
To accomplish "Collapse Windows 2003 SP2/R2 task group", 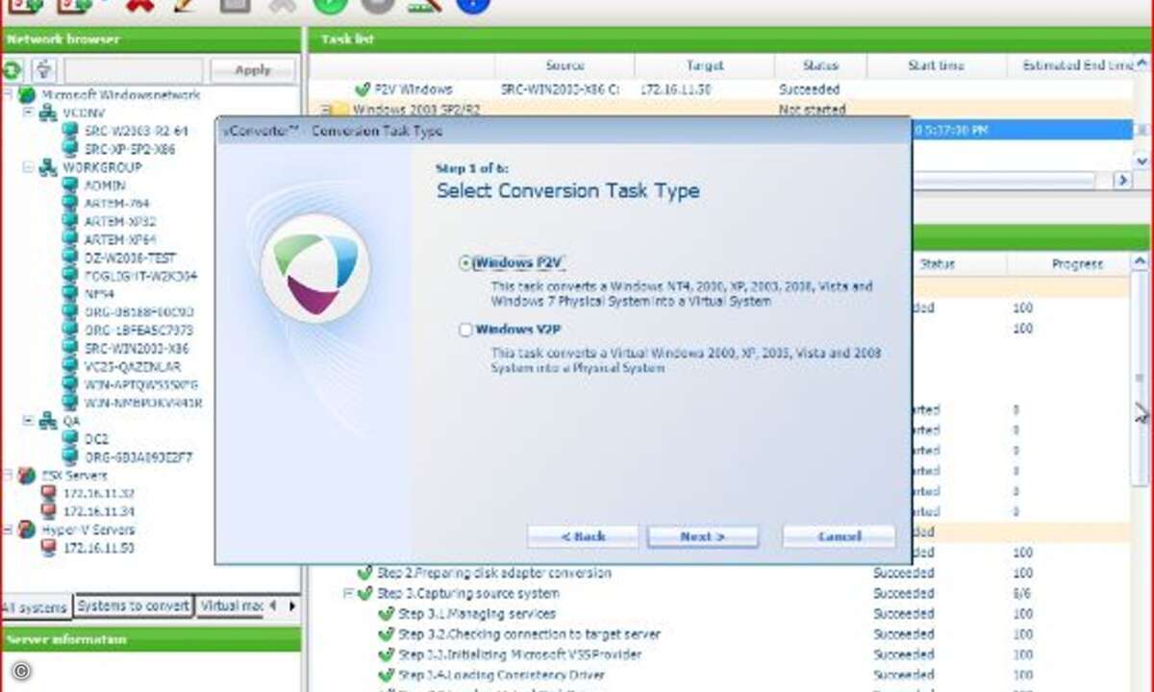I will (325, 110).
